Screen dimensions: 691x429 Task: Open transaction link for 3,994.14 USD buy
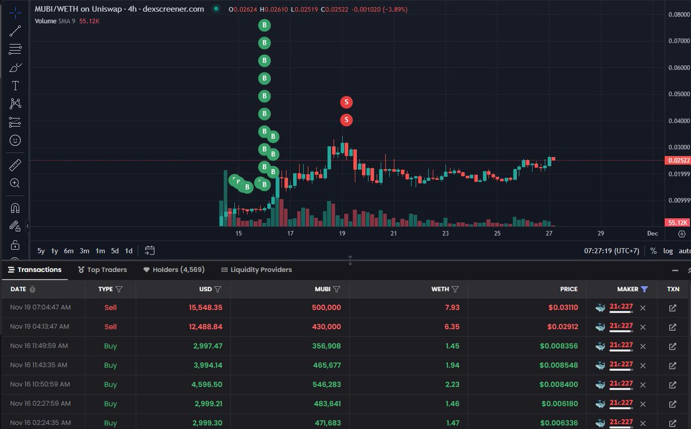[x=673, y=365]
